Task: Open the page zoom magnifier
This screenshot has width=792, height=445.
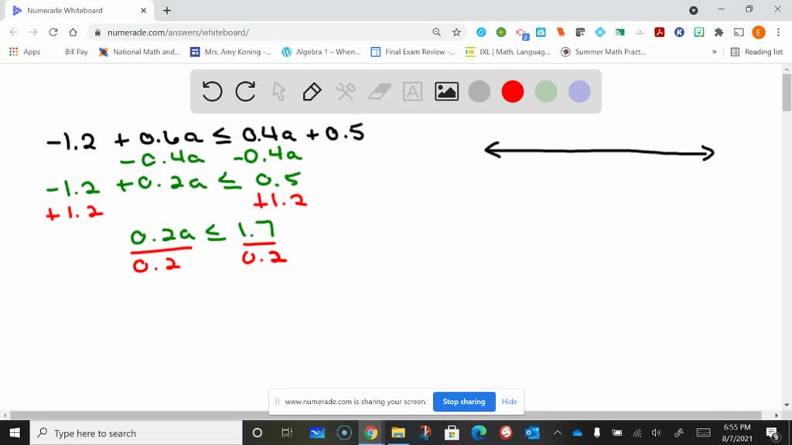Action: pos(436,32)
